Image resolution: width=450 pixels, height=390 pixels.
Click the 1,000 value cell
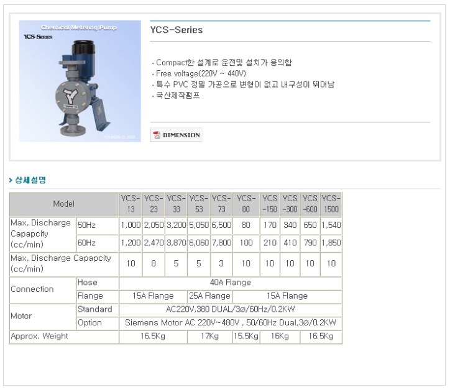pos(131,225)
